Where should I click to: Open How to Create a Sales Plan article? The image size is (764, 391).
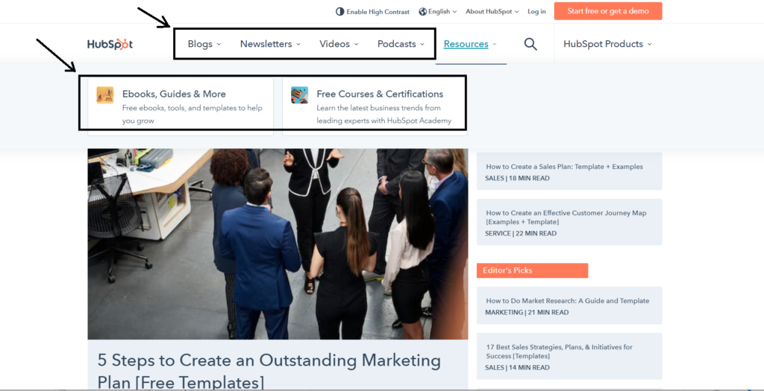569,171
